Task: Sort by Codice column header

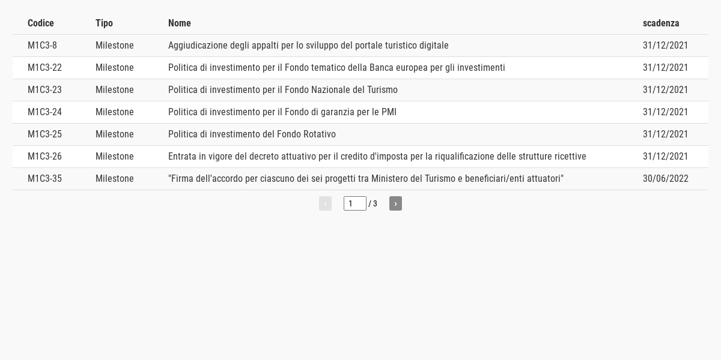Action: click(41, 23)
